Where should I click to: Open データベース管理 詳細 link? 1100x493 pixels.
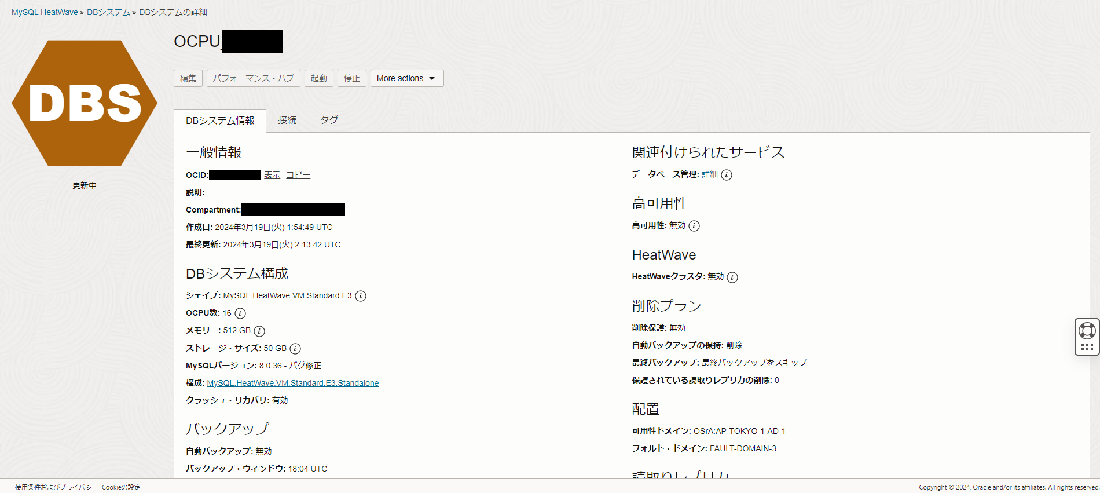click(710, 174)
